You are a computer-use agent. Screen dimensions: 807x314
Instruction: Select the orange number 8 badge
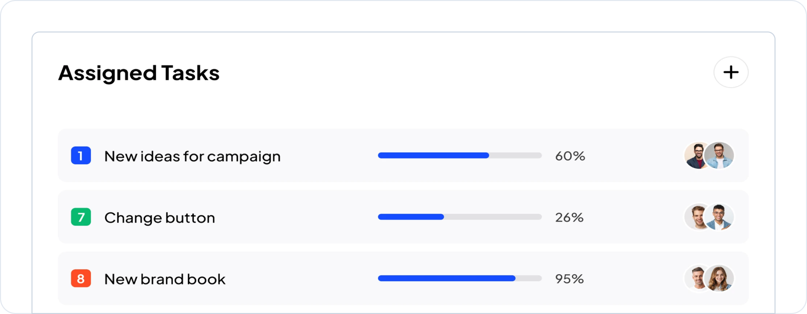[81, 279]
